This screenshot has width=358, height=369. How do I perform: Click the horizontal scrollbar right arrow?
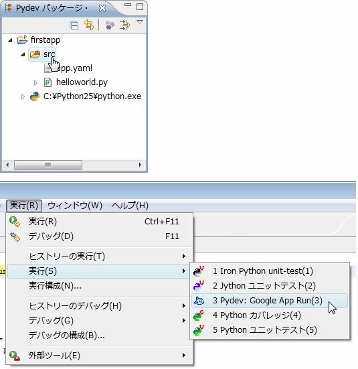point(141,165)
